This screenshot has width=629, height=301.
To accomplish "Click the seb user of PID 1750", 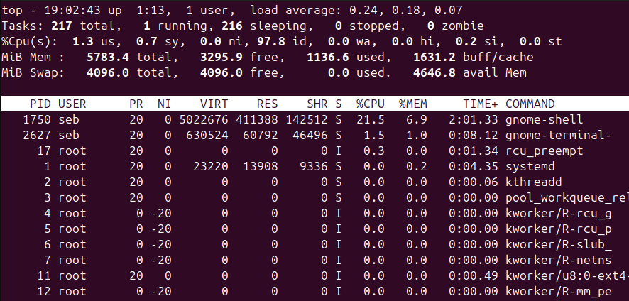I will [x=69, y=119].
